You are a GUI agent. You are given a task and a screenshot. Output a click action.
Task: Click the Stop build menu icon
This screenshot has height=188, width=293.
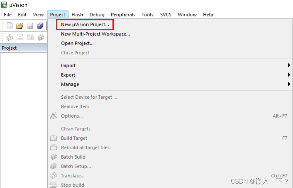coord(53,185)
